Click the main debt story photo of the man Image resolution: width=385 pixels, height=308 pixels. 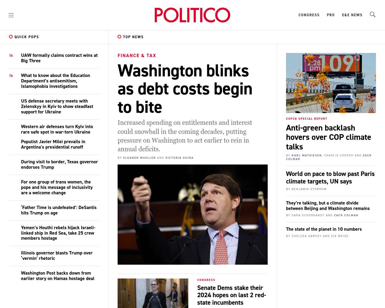click(192, 214)
